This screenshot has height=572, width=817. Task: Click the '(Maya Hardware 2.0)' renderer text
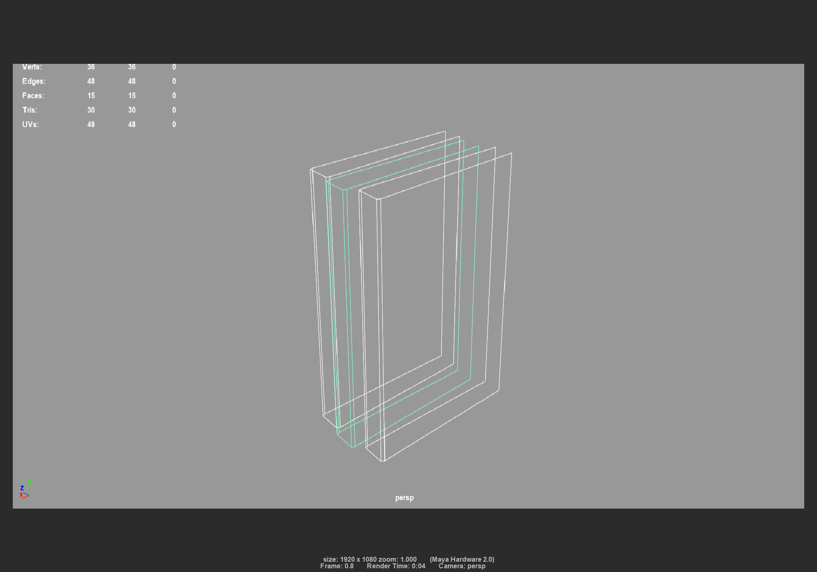point(462,559)
